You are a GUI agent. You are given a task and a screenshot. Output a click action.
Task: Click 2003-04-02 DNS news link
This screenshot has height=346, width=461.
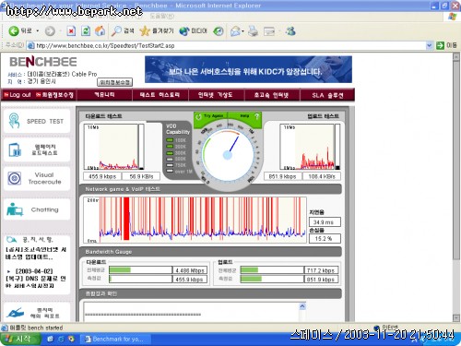(x=36, y=279)
